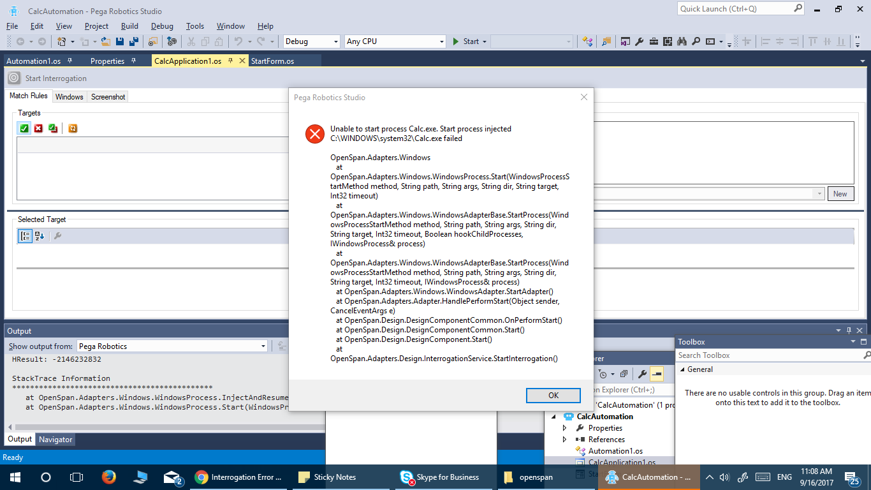Open the Solution Explorer toolbar icon
This screenshot has height=490, width=871.
pos(626,41)
